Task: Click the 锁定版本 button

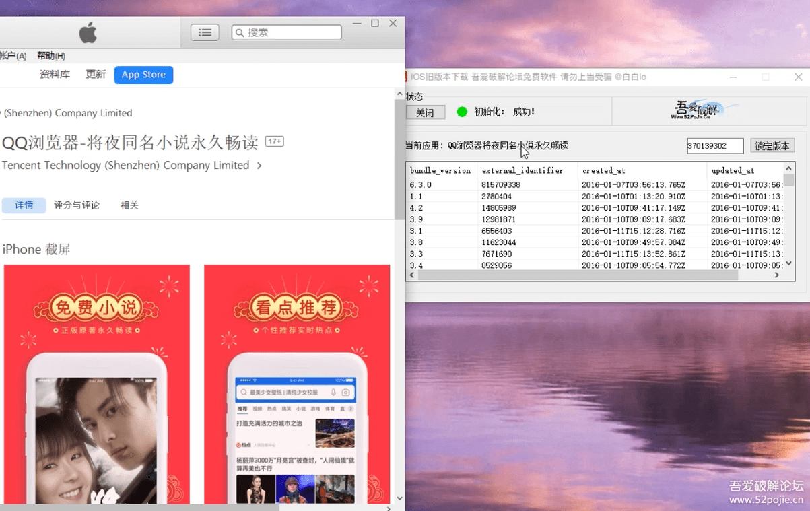Action: coord(772,145)
